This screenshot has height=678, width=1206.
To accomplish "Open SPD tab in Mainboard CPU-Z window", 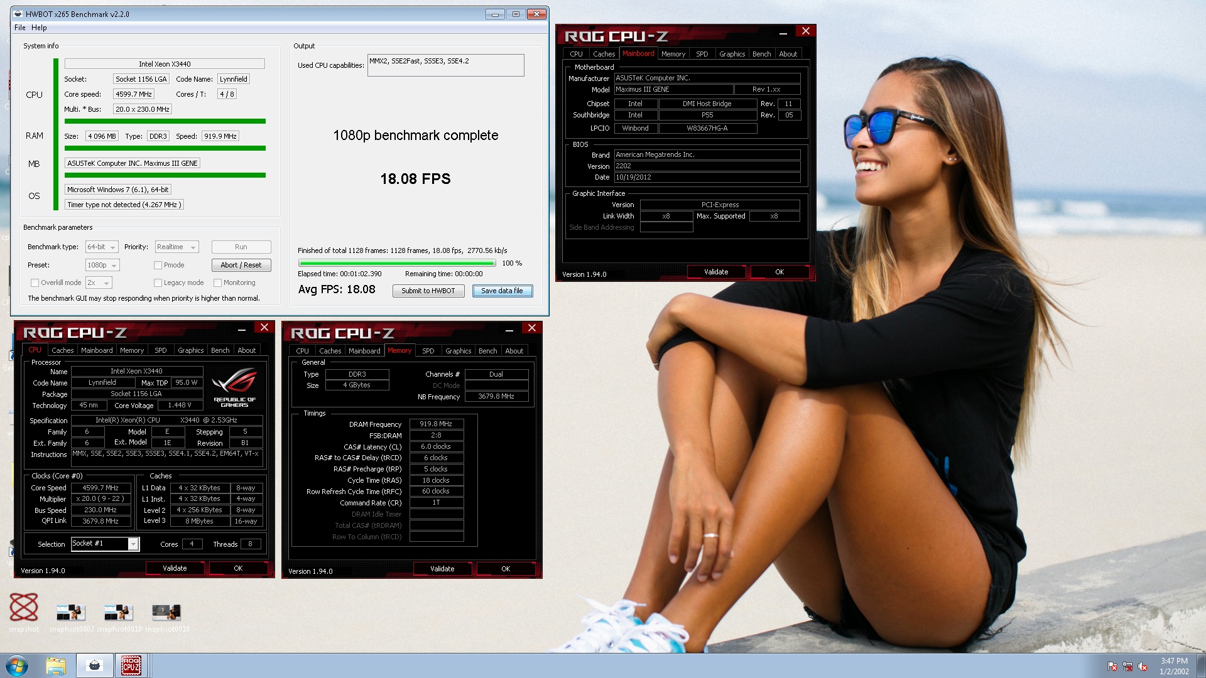I will tap(702, 54).
